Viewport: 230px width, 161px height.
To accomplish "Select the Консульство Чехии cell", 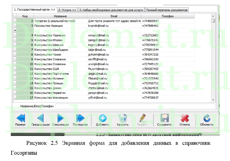I will pos(61,55).
